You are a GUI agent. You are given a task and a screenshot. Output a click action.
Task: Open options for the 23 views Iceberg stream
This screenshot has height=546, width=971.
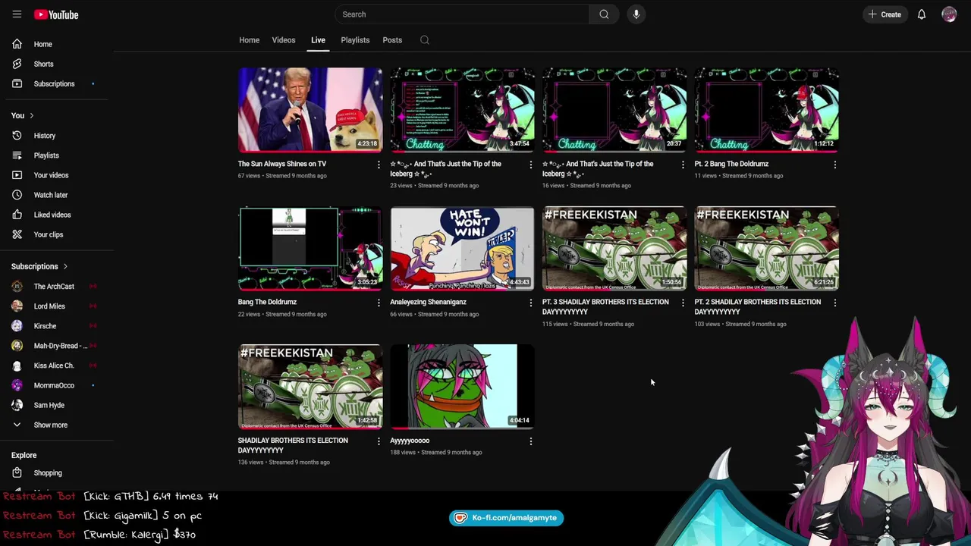click(x=530, y=165)
